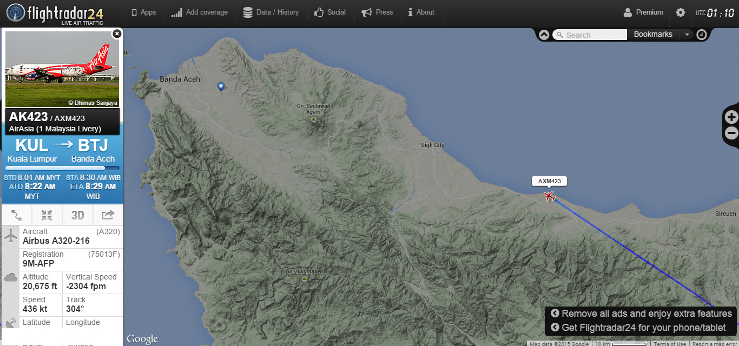This screenshot has height=346, width=739.
Task: Click the flight progress bar KUL to BTJ
Action: click(x=62, y=168)
